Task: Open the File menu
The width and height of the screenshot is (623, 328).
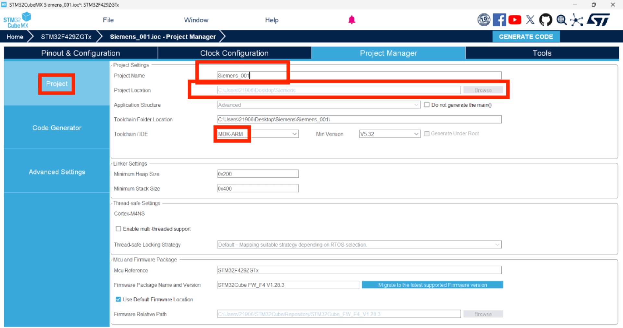Action: tap(108, 20)
